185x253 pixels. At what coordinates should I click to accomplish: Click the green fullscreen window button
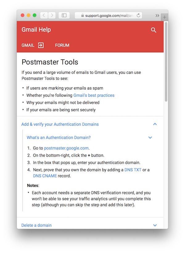(34, 15)
